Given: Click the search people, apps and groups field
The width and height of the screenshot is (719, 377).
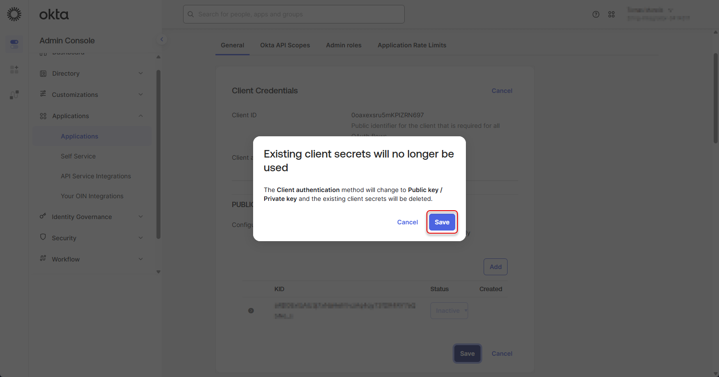Looking at the screenshot, I should coord(294,14).
